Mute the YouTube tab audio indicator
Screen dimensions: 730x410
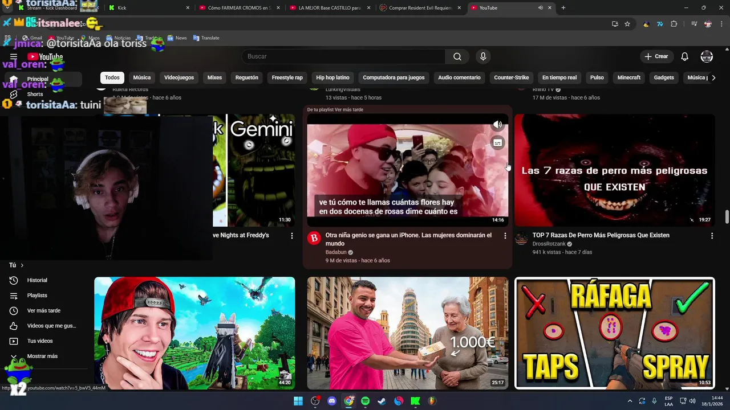tap(540, 8)
